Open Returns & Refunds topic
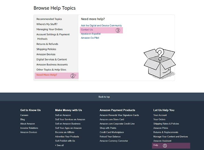204x150 pixels. pyautogui.click(x=47, y=44)
